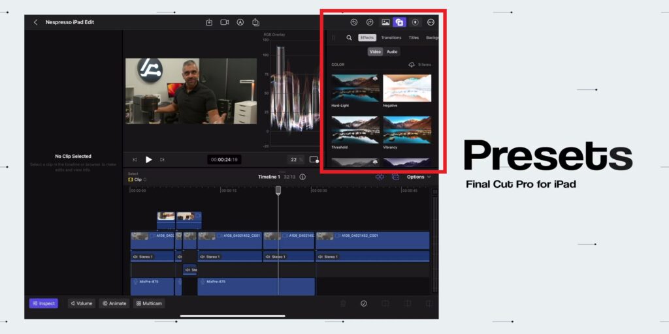This screenshot has height=334, width=669.
Task: Tap the share export icon
Action: tap(255, 22)
